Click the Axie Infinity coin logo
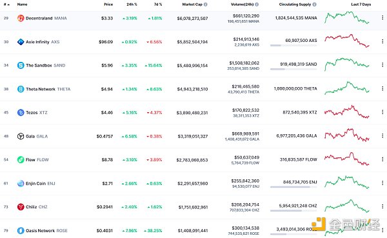 [x=21, y=42]
